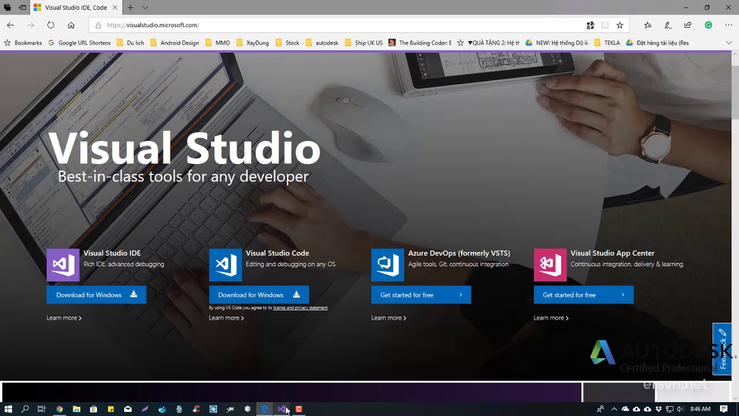739x416 pixels.
Task: Click the Add notes pen icon
Action: pos(668,25)
